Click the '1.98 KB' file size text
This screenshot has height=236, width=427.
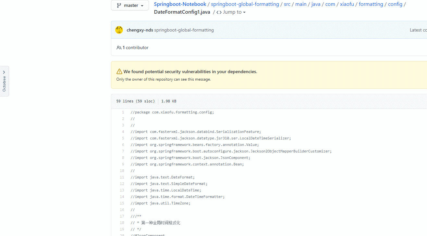(169, 101)
